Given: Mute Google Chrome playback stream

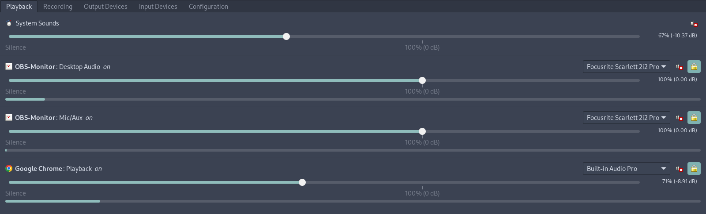Looking at the screenshot, I should click(680, 169).
